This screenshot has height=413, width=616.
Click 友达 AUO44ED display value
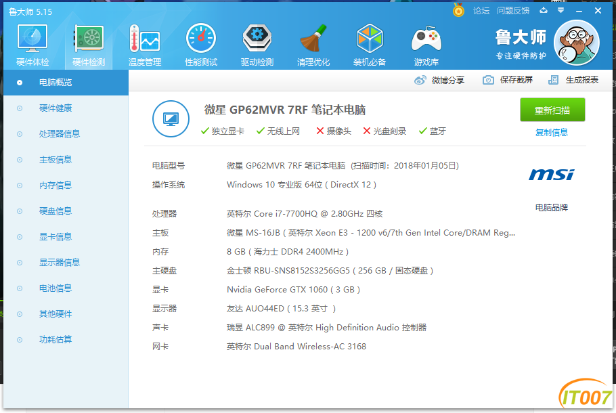point(281,309)
